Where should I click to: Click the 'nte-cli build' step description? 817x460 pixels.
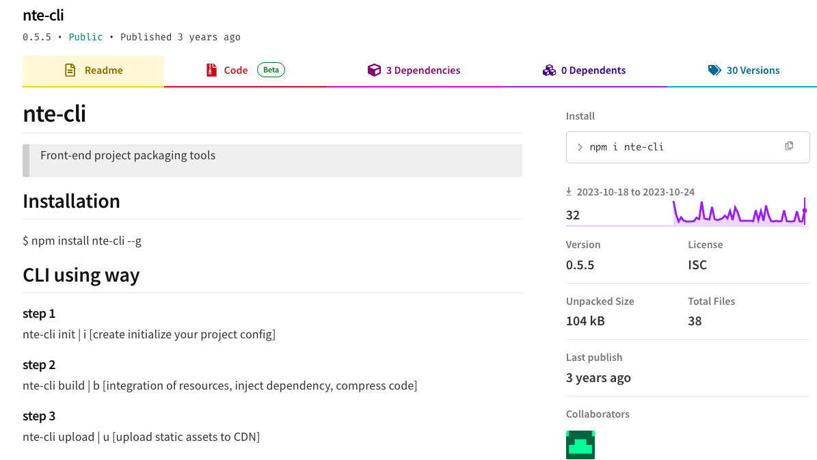coord(220,385)
